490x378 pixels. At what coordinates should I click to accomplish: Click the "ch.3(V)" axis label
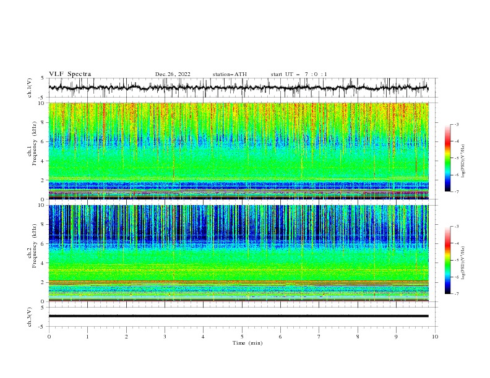pos(30,317)
